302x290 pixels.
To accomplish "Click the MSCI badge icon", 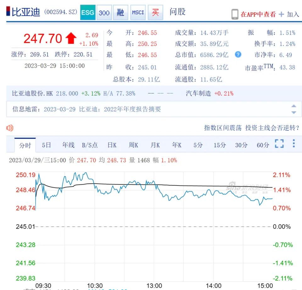I will 138,13.
